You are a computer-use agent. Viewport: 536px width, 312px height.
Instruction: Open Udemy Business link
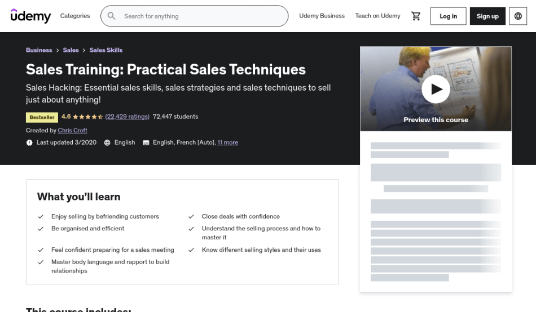pyautogui.click(x=322, y=16)
